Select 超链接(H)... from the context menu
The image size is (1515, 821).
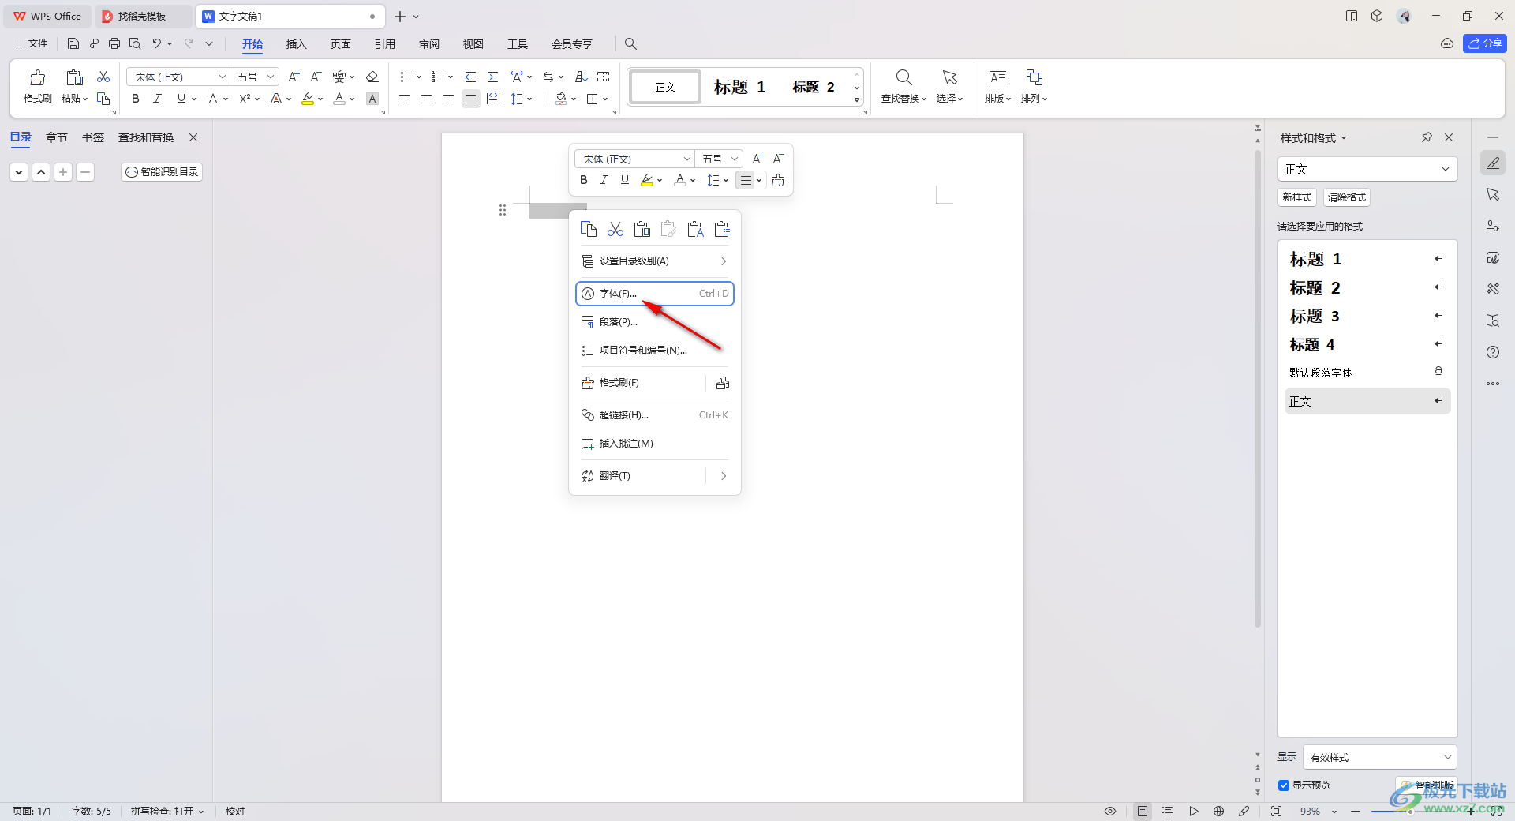click(655, 415)
